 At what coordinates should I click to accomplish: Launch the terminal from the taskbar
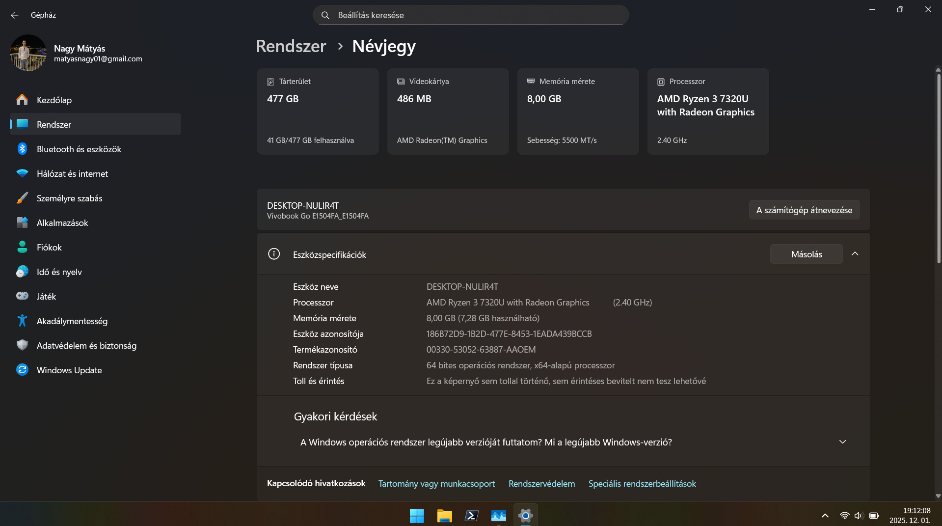471,516
